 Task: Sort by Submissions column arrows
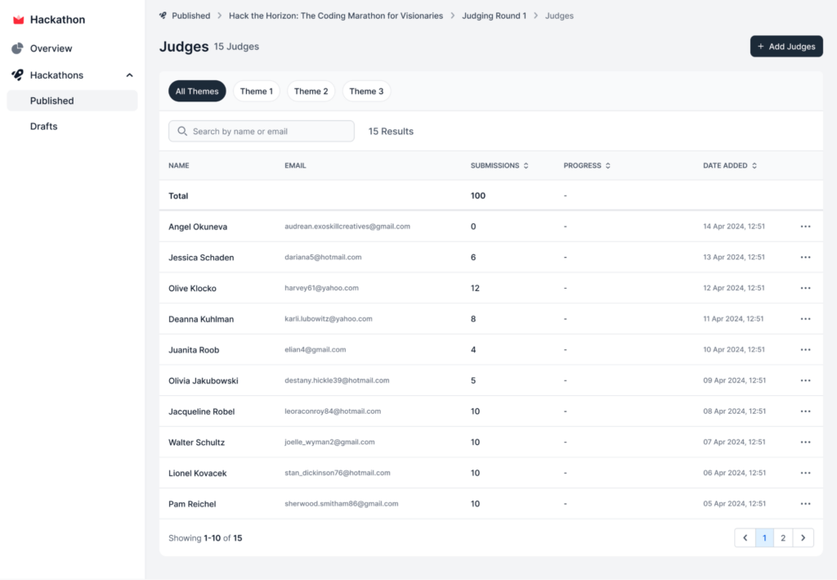point(526,165)
